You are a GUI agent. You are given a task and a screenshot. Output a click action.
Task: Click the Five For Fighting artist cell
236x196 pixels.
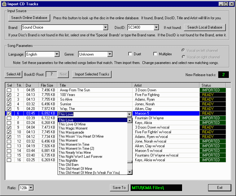[x=166, y=95]
